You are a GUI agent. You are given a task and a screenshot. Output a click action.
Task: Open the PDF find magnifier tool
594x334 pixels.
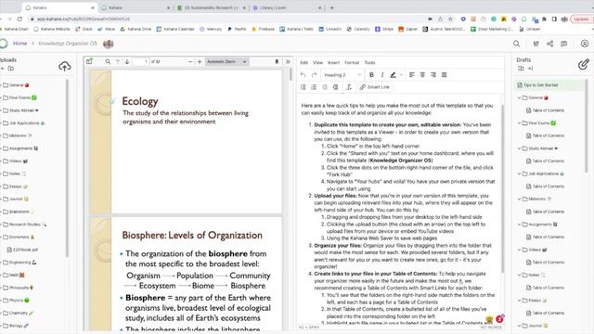(x=108, y=62)
